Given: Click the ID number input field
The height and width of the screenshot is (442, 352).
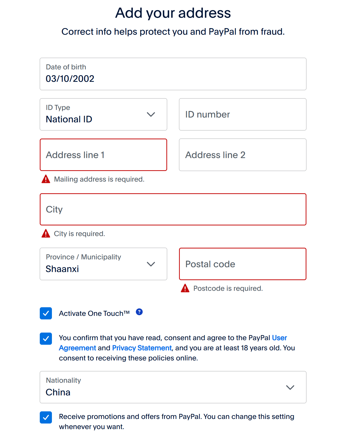Looking at the screenshot, I should 243,114.
